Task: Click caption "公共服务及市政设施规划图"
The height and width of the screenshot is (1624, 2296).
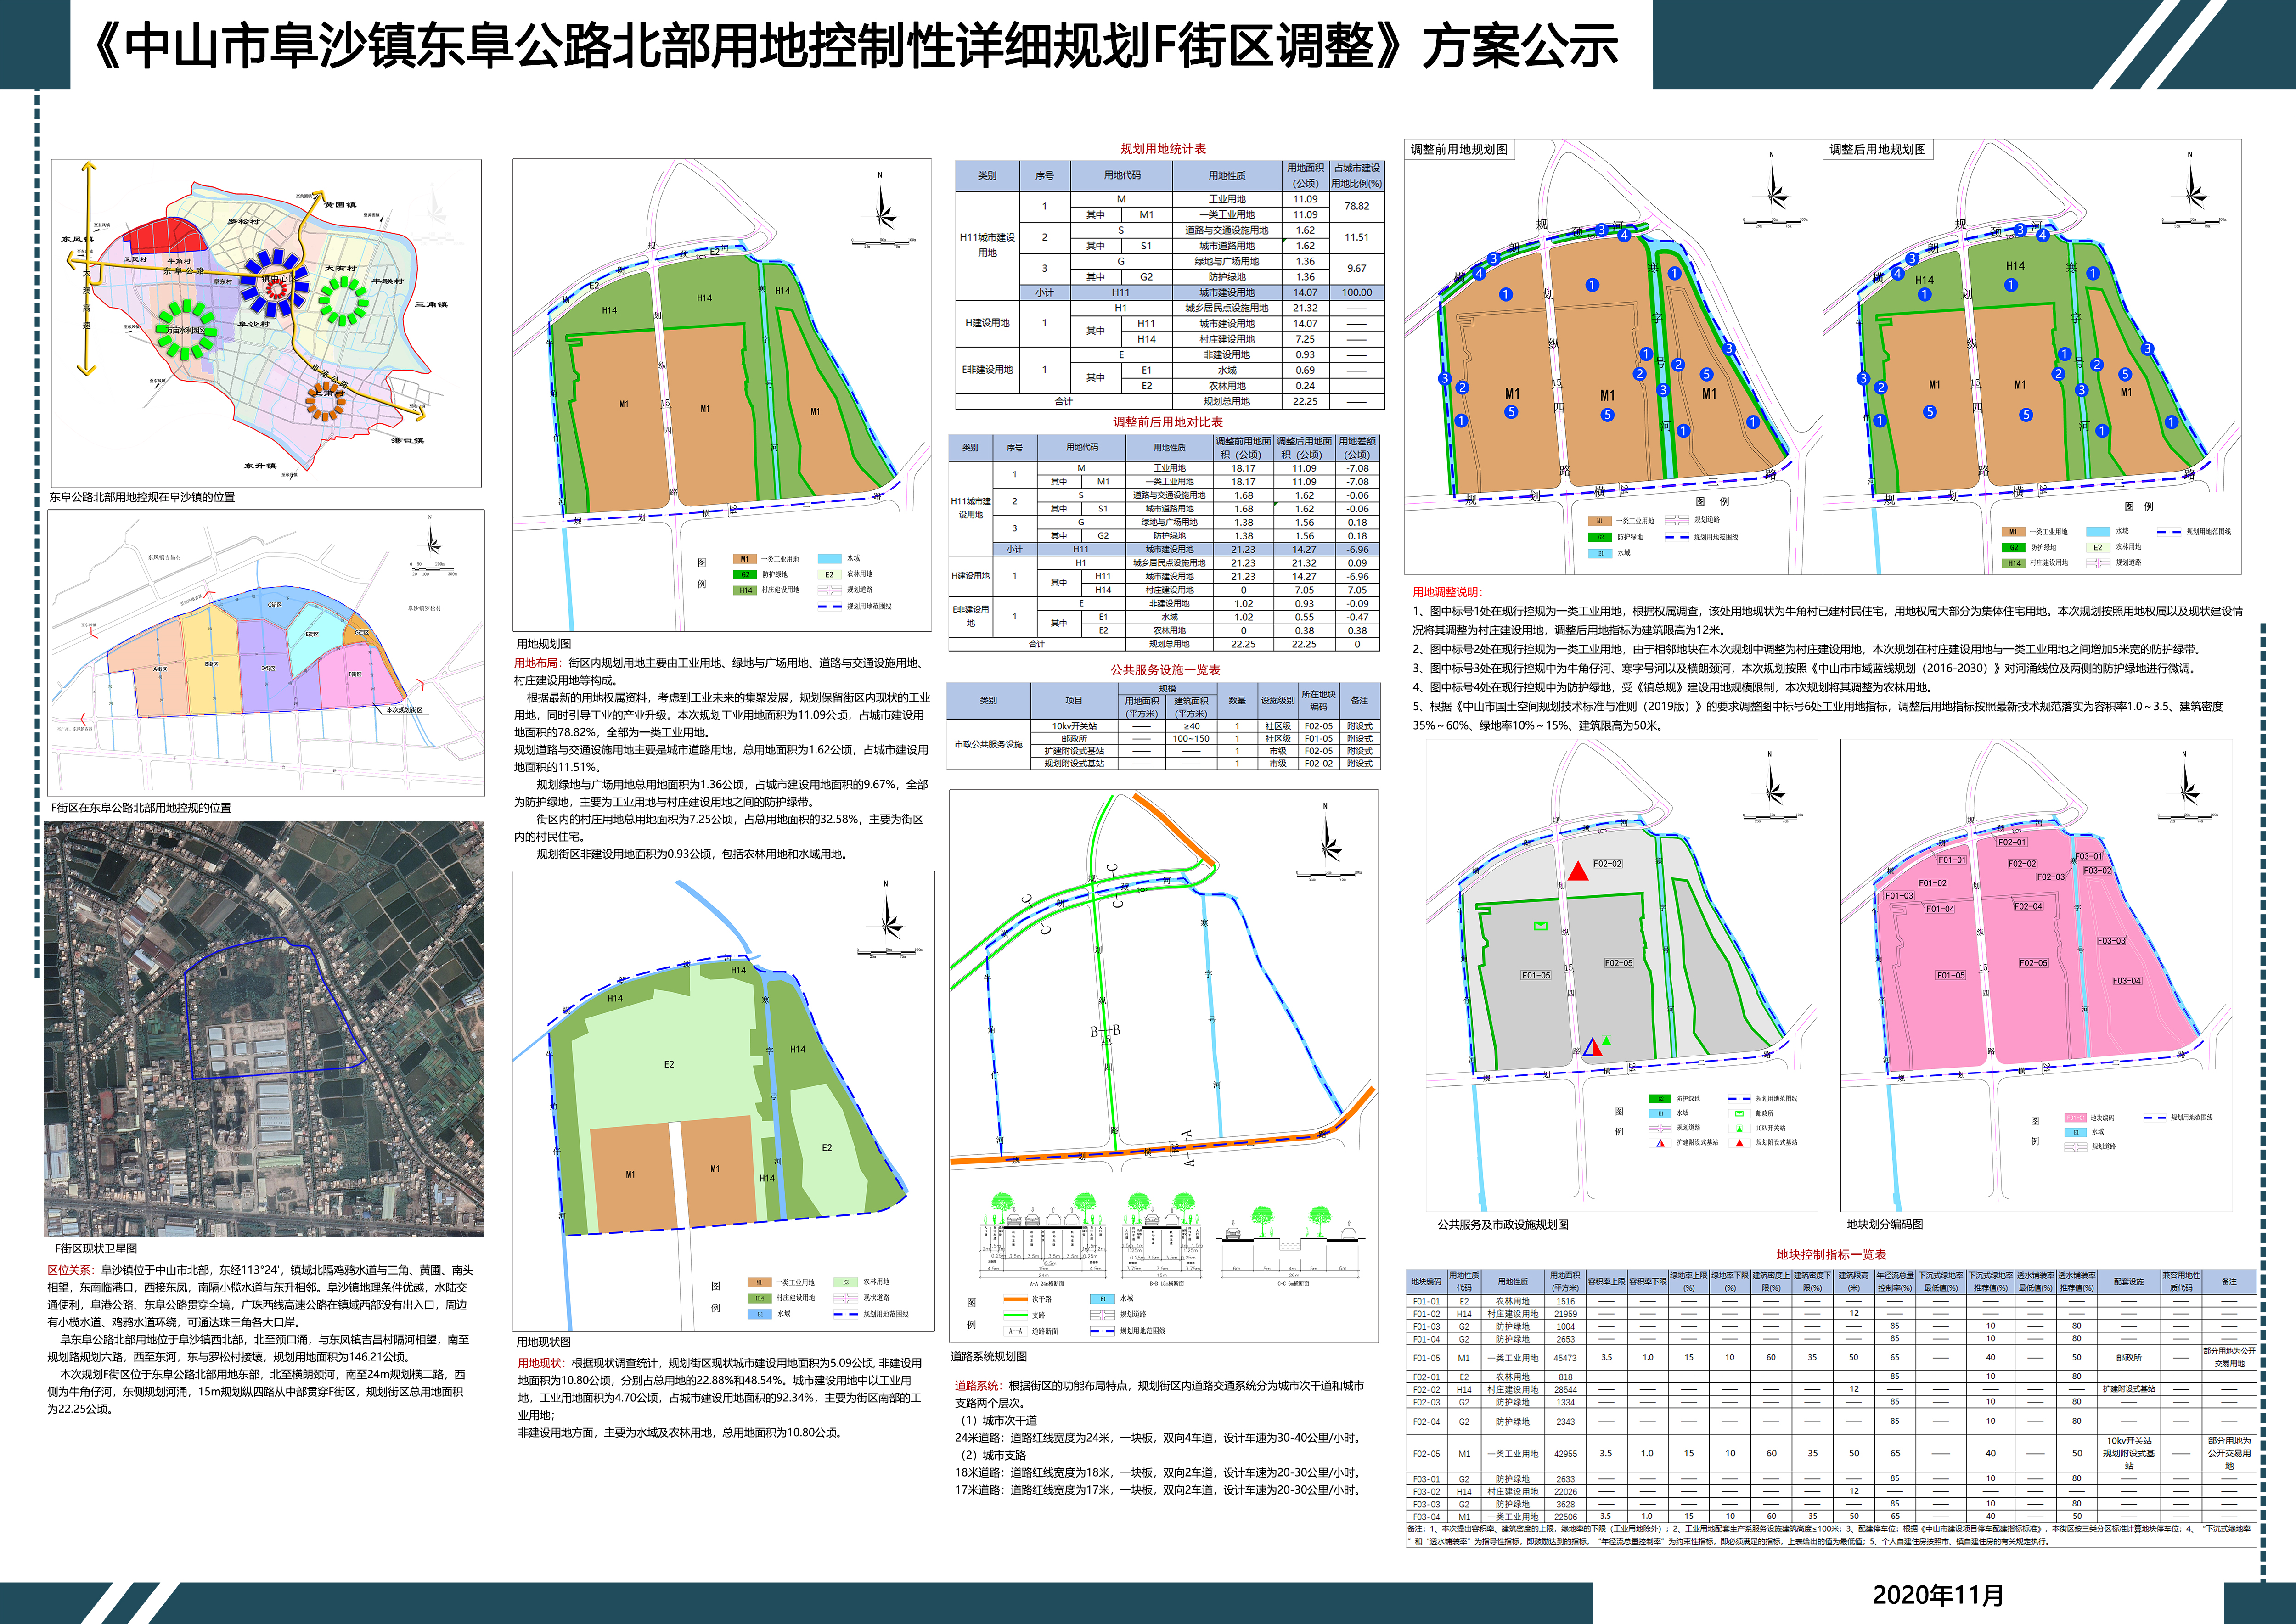Action: click(1503, 1224)
